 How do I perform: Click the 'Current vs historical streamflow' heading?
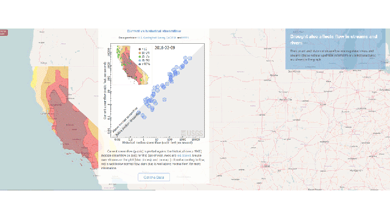154,31
